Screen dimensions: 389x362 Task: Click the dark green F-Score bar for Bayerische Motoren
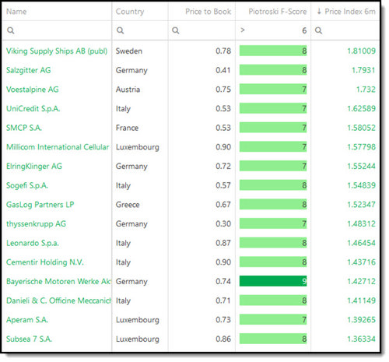[x=273, y=281]
